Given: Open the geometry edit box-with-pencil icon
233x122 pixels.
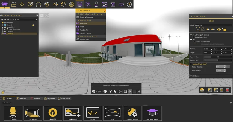Looking at the screenshot, I should coord(30,4).
